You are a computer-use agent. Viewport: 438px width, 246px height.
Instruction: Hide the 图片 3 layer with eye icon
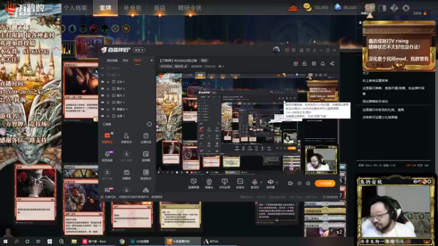102,89
